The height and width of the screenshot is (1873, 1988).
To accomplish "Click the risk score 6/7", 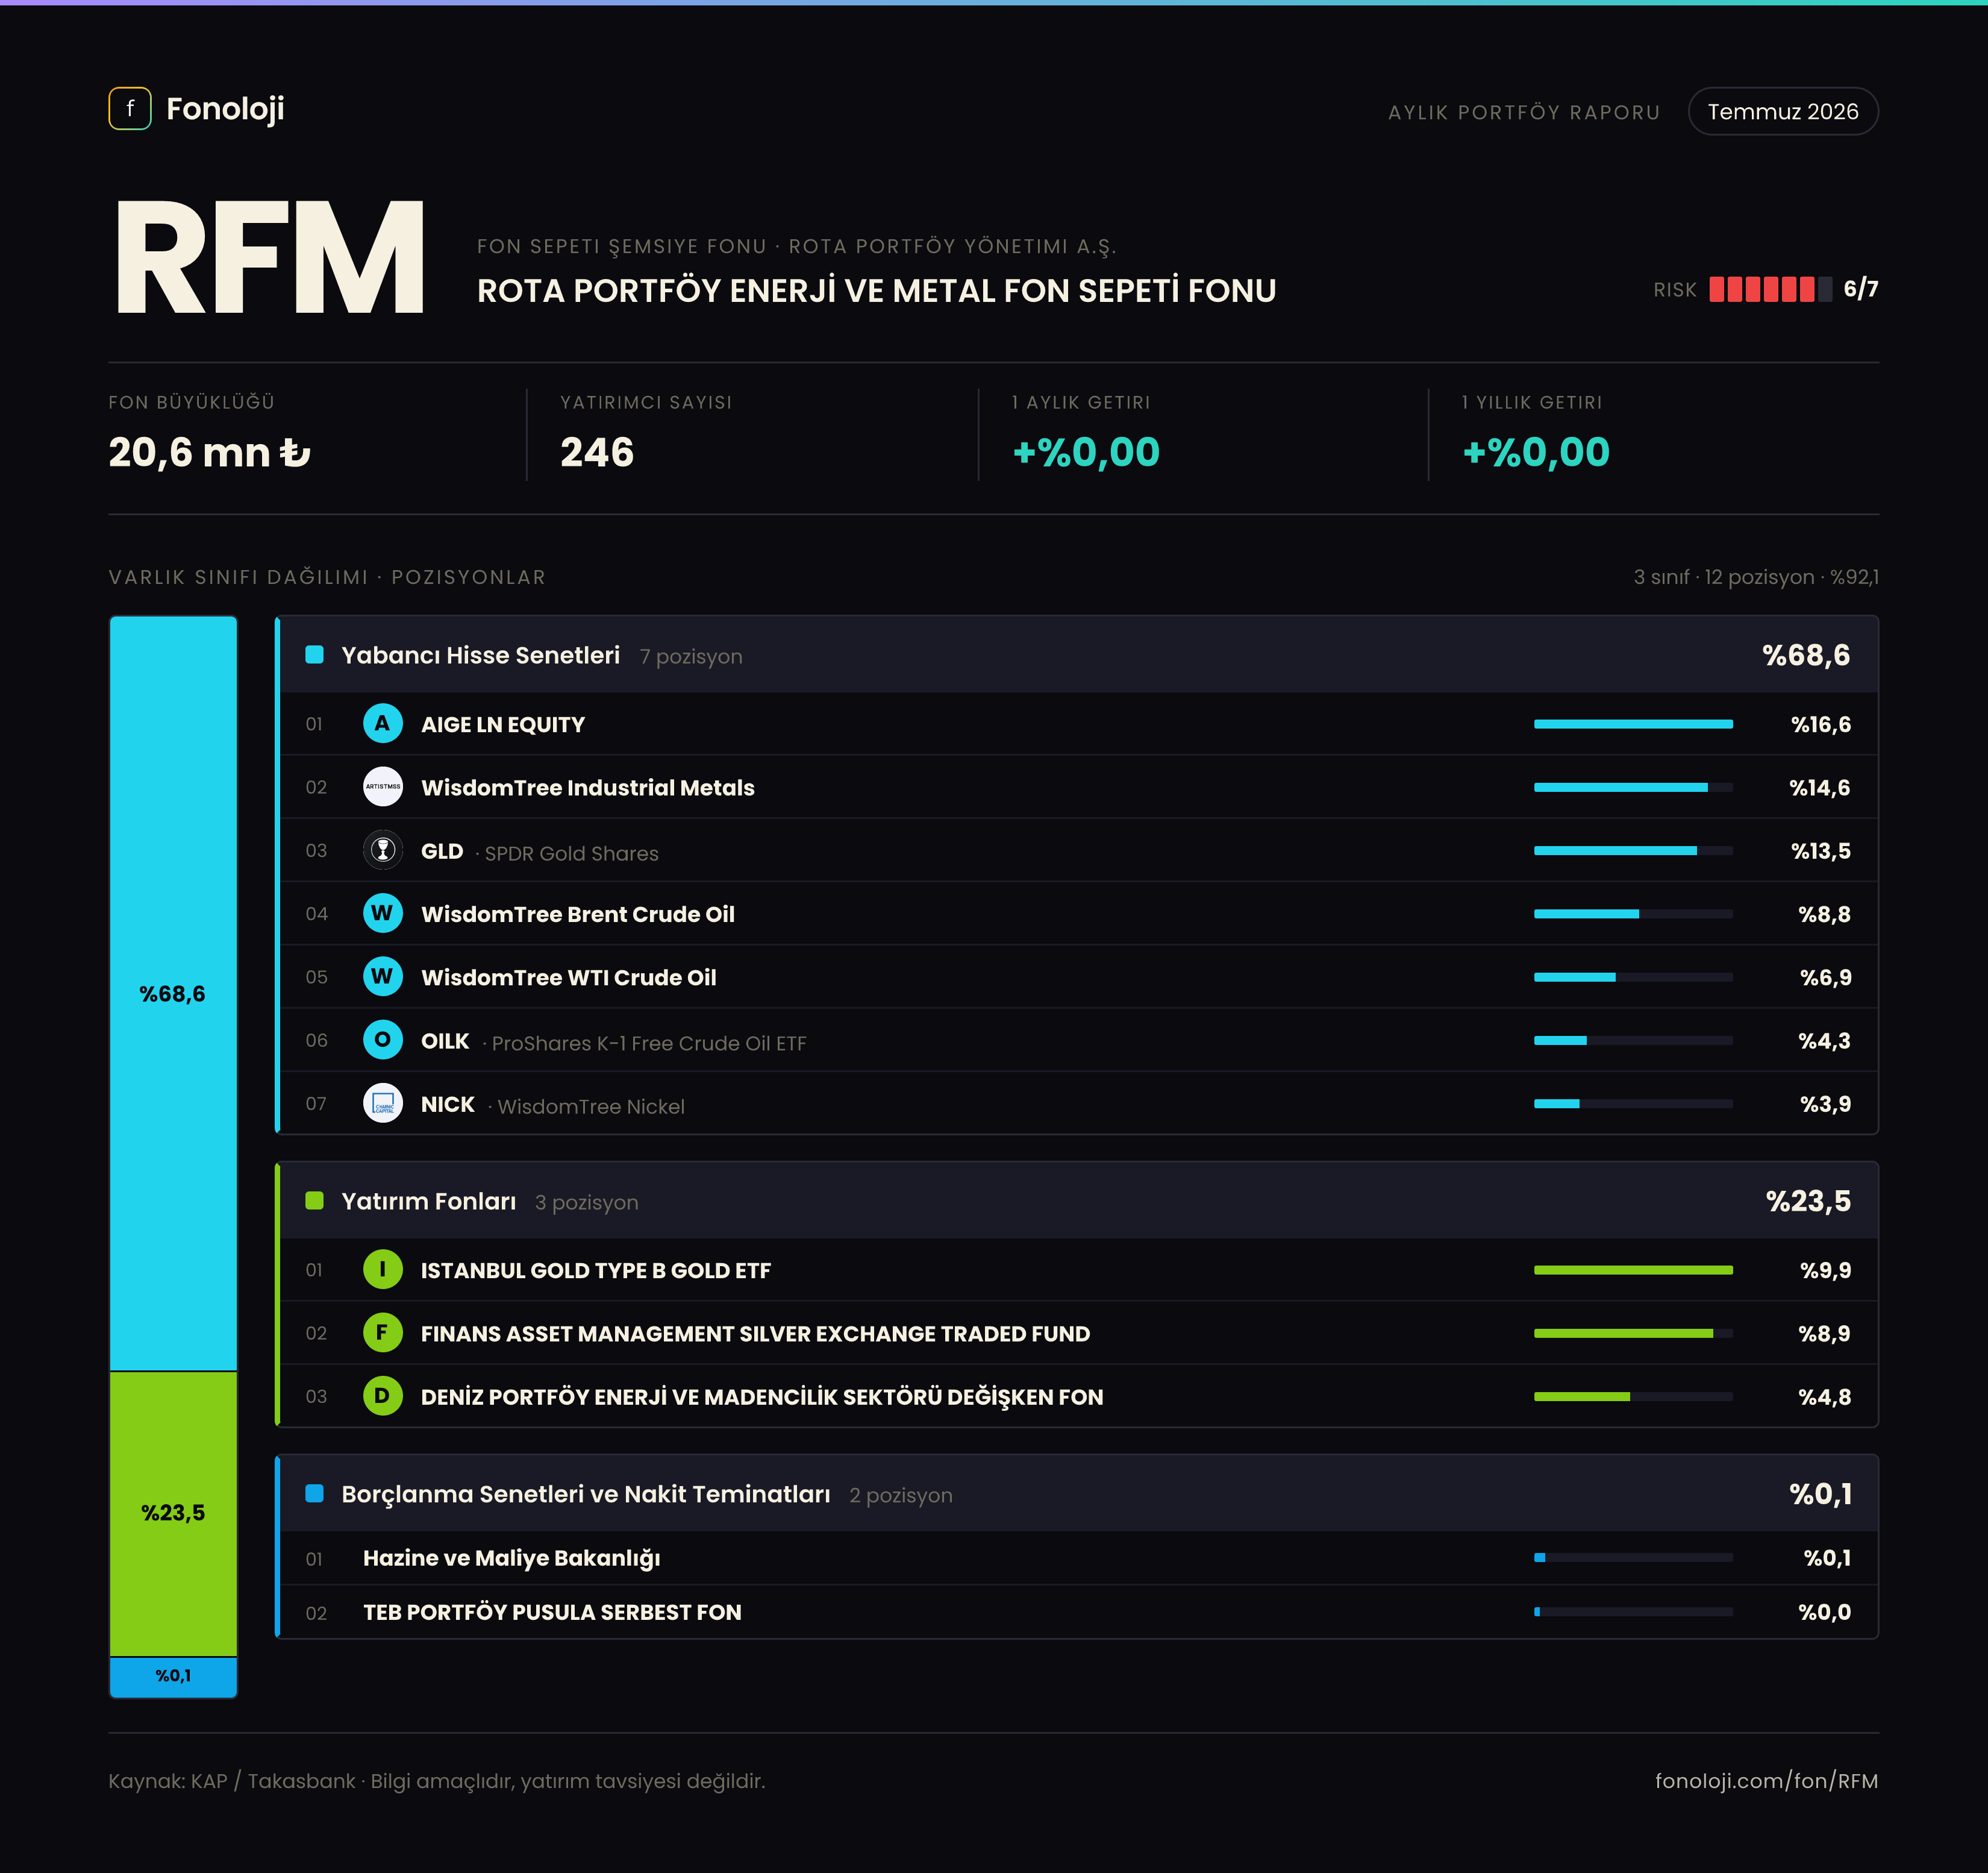I will 1861,289.
